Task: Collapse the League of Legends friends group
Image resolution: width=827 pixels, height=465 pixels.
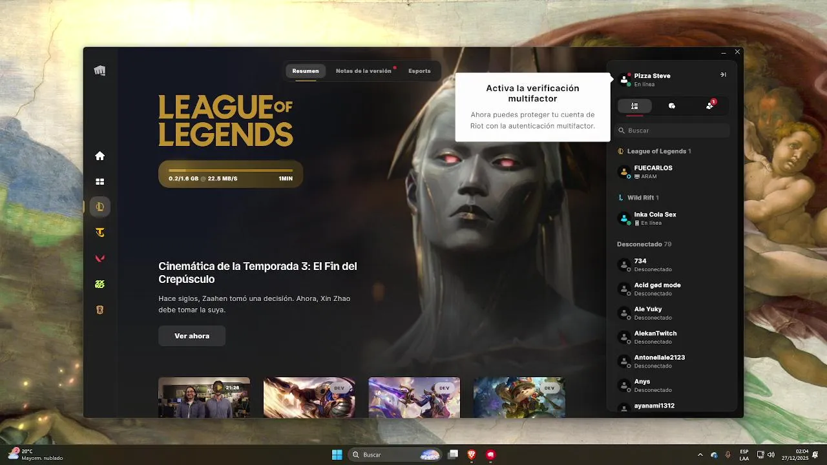Action: pos(654,151)
